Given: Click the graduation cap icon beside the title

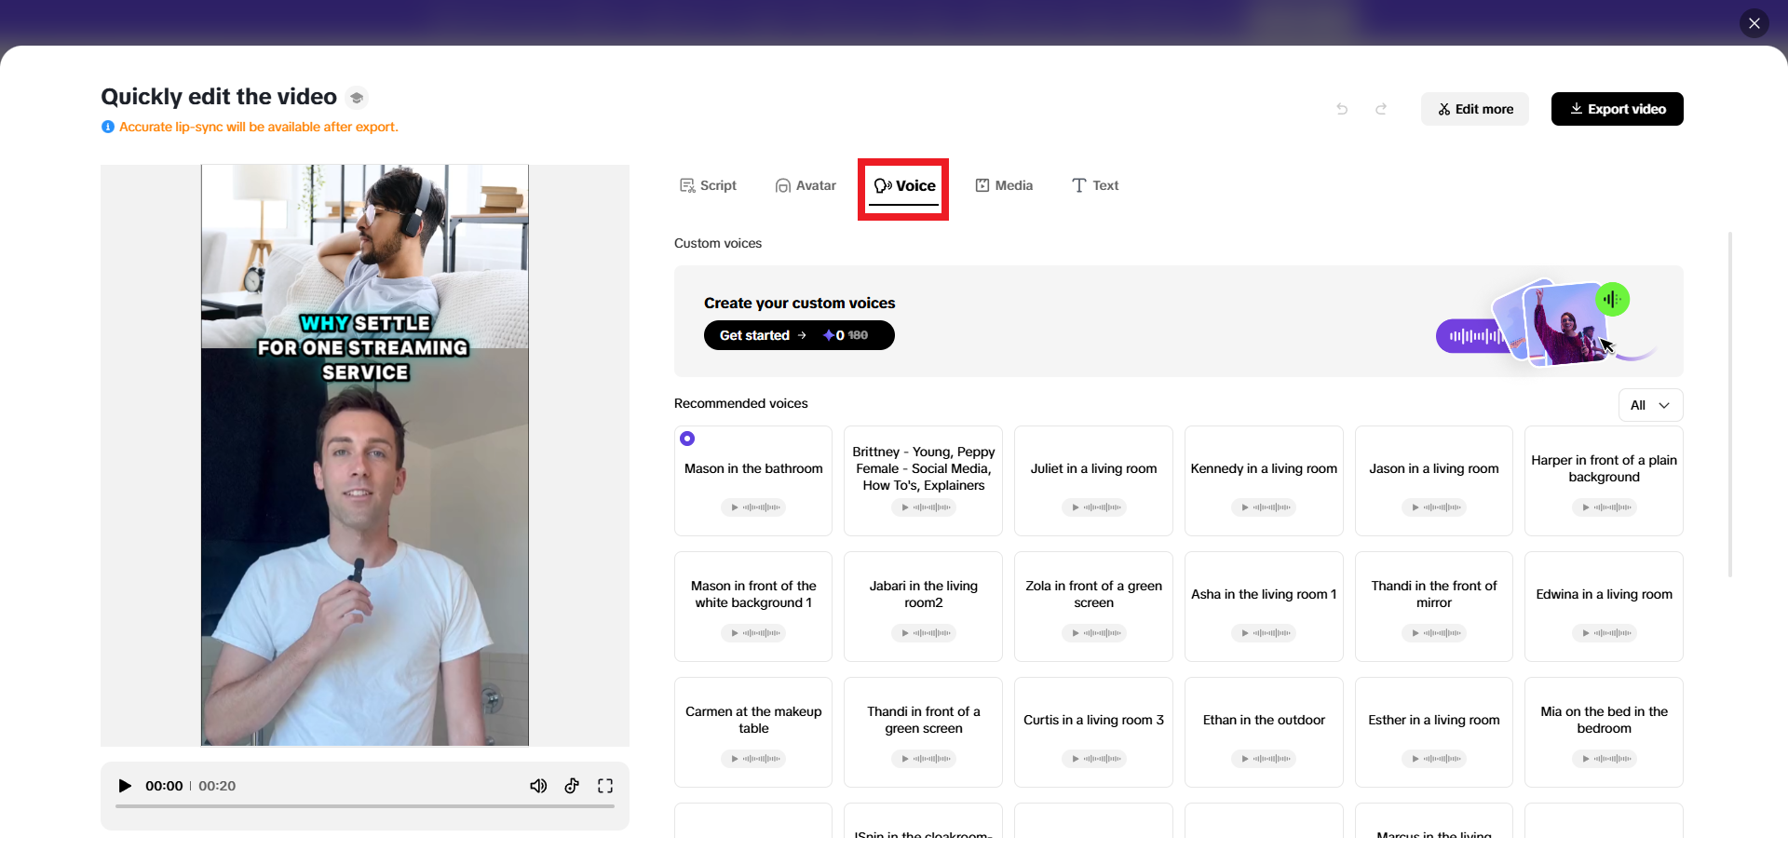Looking at the screenshot, I should point(357,97).
